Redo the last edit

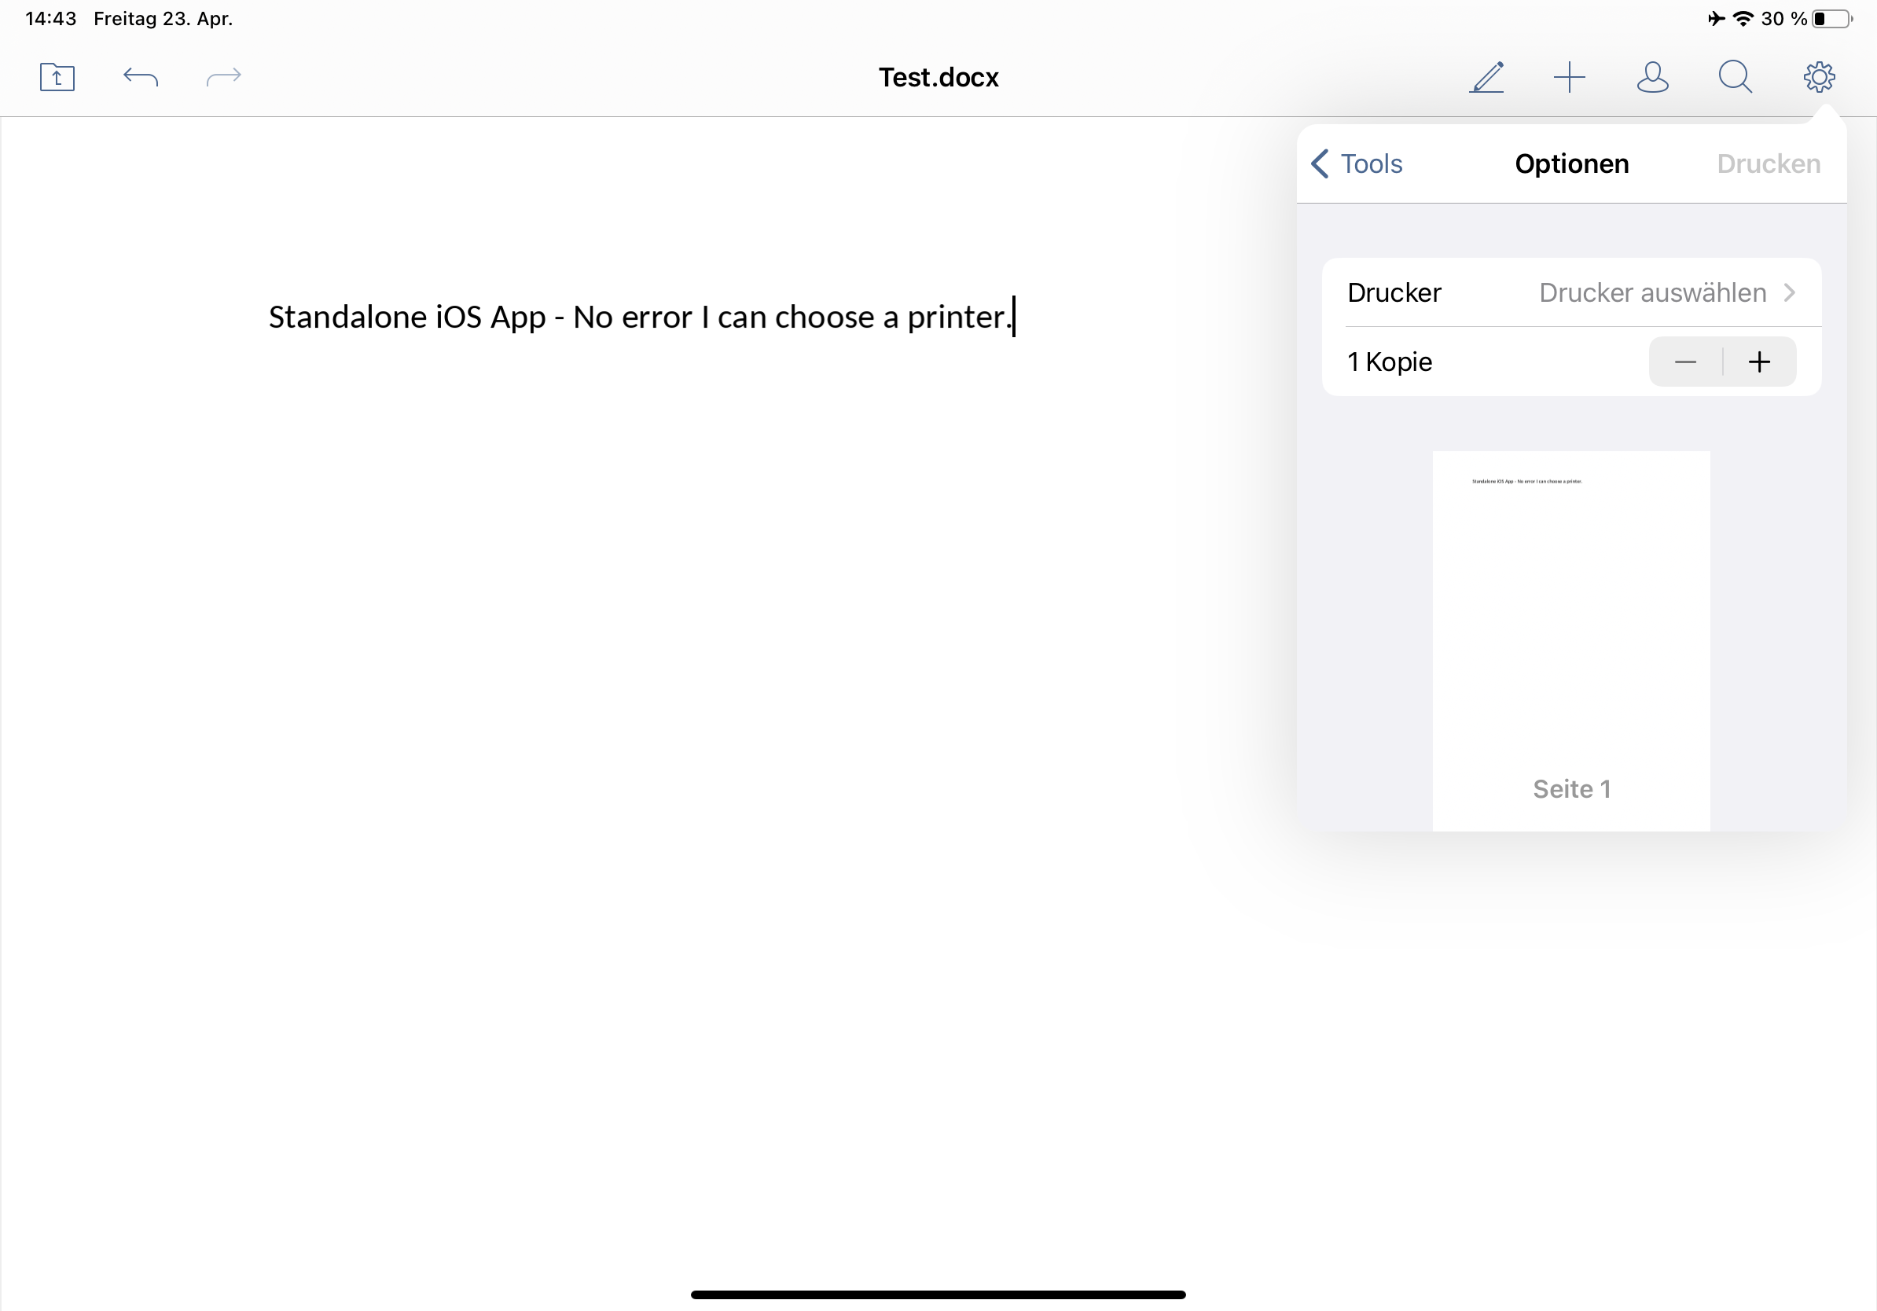tap(223, 78)
